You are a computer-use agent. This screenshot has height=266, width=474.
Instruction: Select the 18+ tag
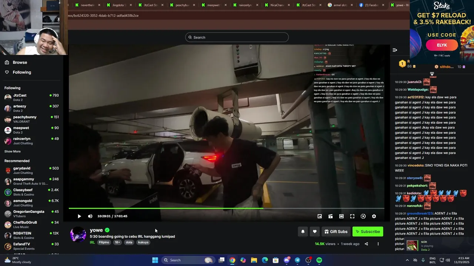coord(117,242)
